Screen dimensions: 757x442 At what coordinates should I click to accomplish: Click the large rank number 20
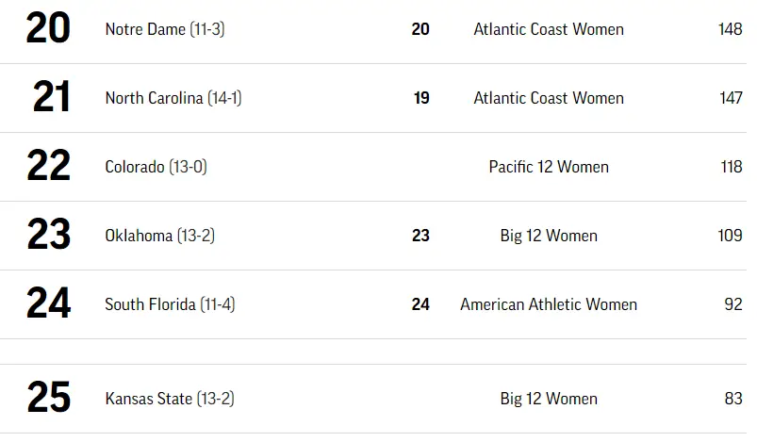(48, 29)
